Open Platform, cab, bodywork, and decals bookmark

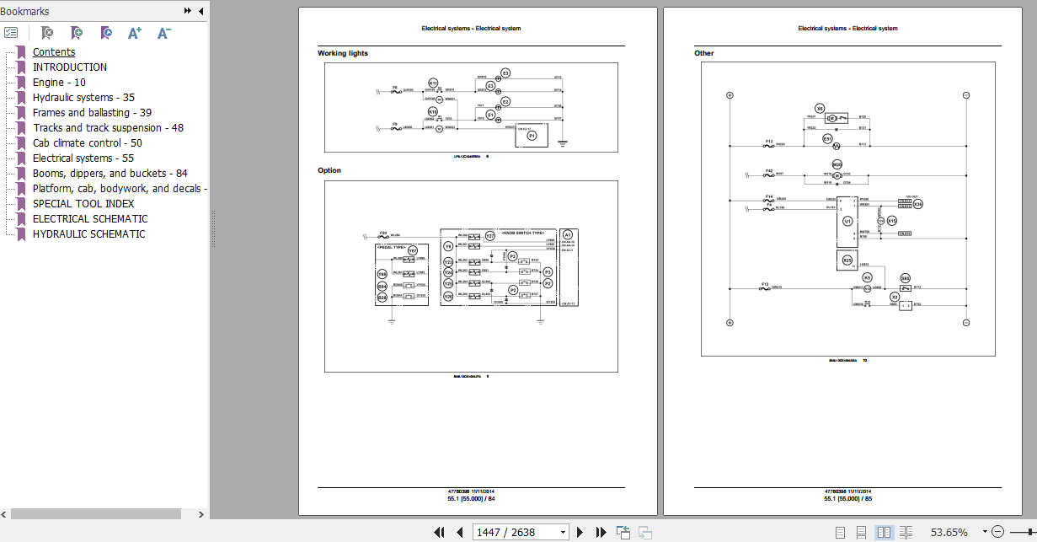[120, 189]
